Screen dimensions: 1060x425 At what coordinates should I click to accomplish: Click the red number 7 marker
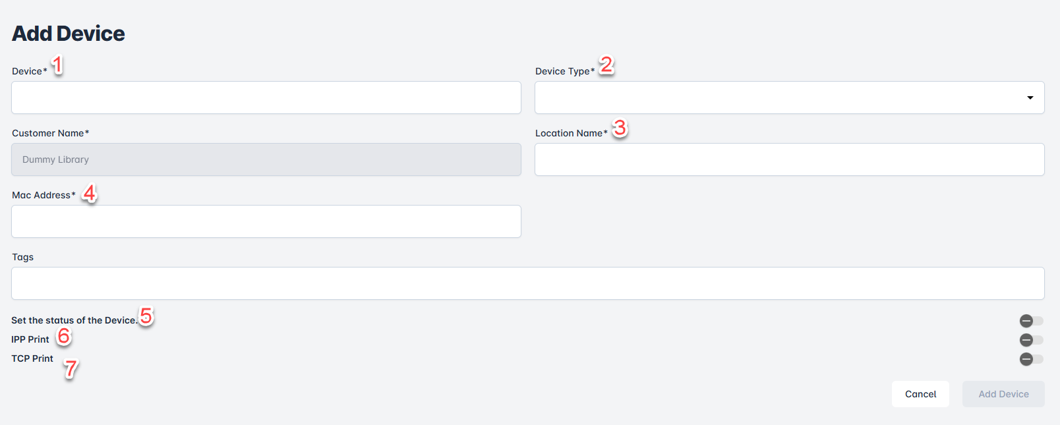coord(71,368)
